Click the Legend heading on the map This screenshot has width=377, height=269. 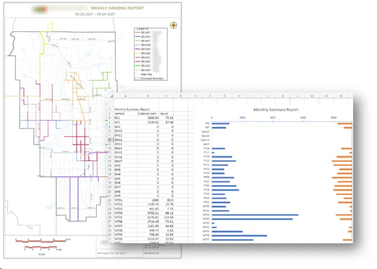click(143, 28)
